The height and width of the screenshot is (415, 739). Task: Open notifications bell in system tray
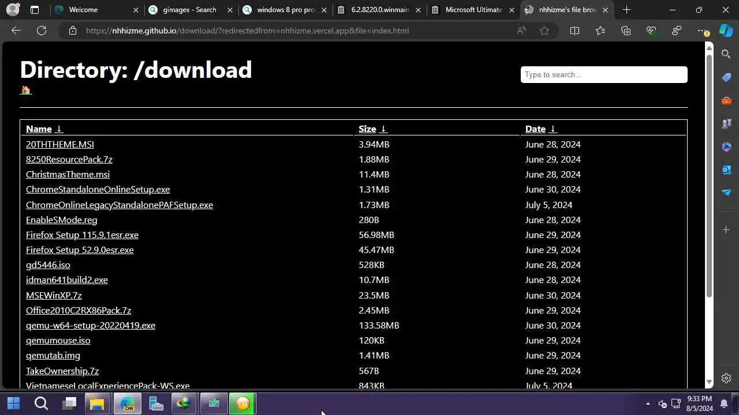(x=724, y=403)
